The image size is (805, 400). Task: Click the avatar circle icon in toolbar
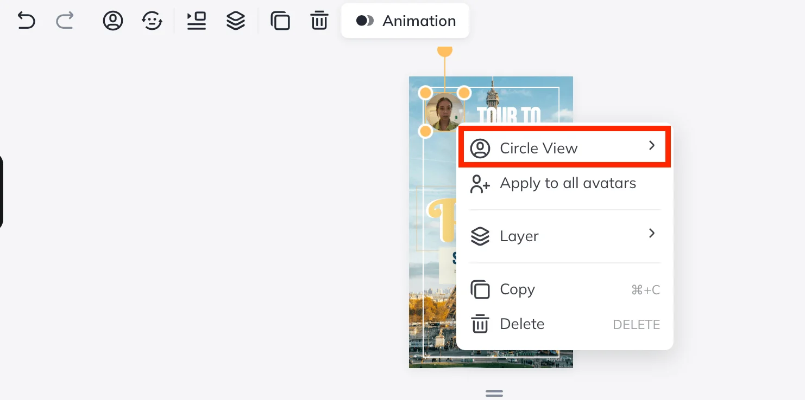(x=113, y=21)
